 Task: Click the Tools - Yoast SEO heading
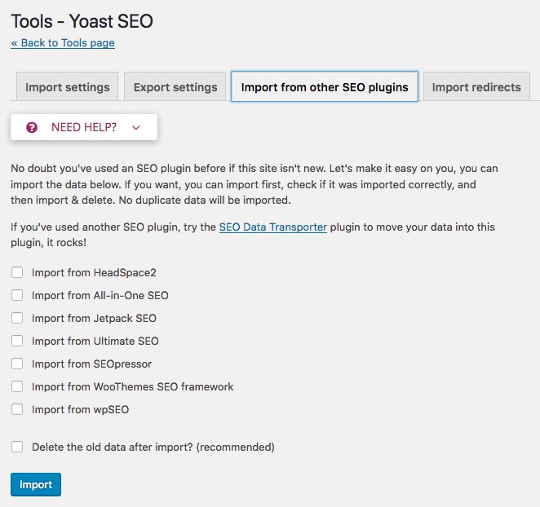[82, 21]
